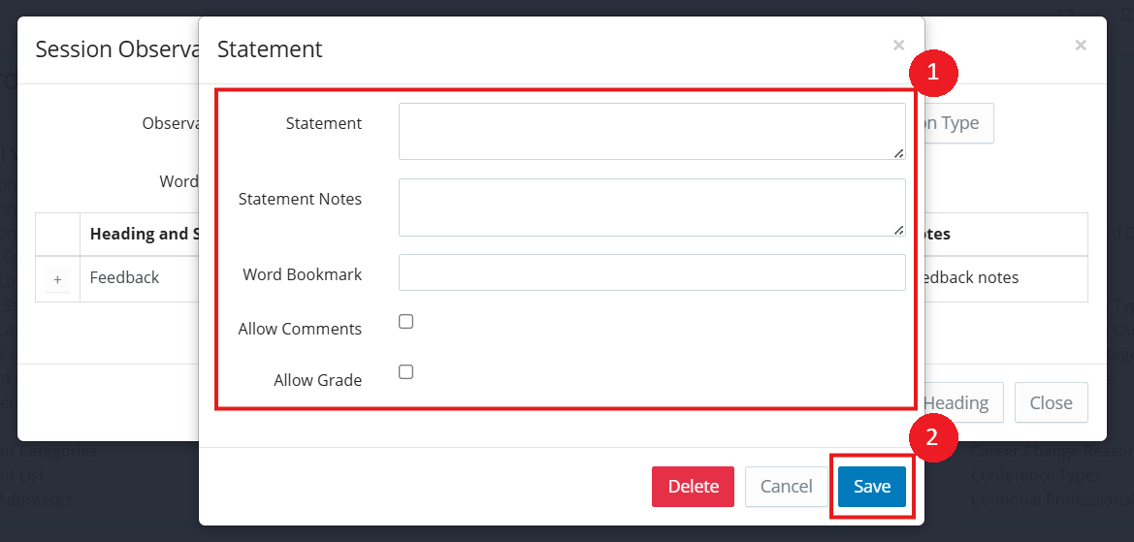Click the Close button in Session Observation footer
The height and width of the screenshot is (542, 1134).
click(1051, 402)
